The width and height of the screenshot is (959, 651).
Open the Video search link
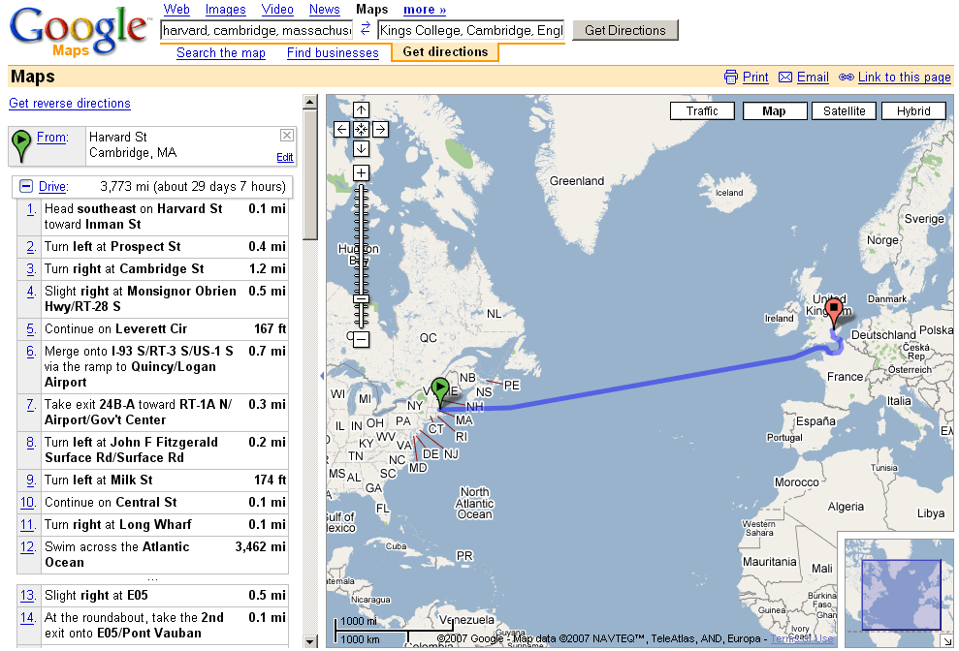coord(277,9)
